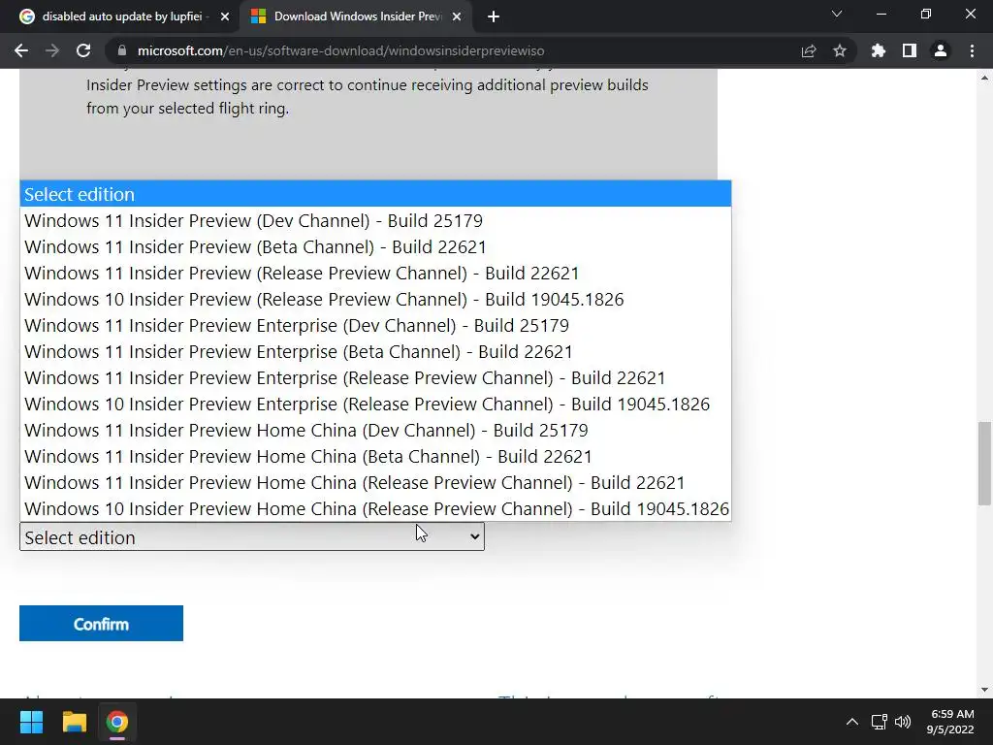993x745 pixels.
Task: Choose Windows 11 Home China (Release Preview Channel)
Action: 375,482
